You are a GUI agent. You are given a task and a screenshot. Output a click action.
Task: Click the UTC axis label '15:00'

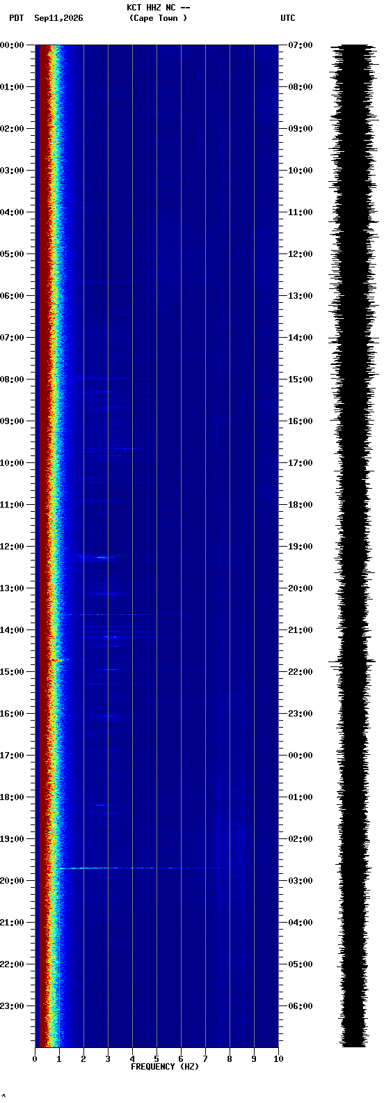click(301, 380)
